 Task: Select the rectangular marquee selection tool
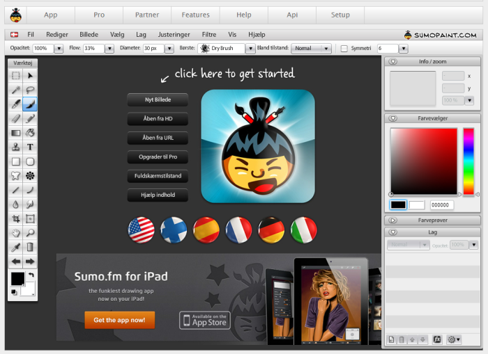(x=15, y=75)
